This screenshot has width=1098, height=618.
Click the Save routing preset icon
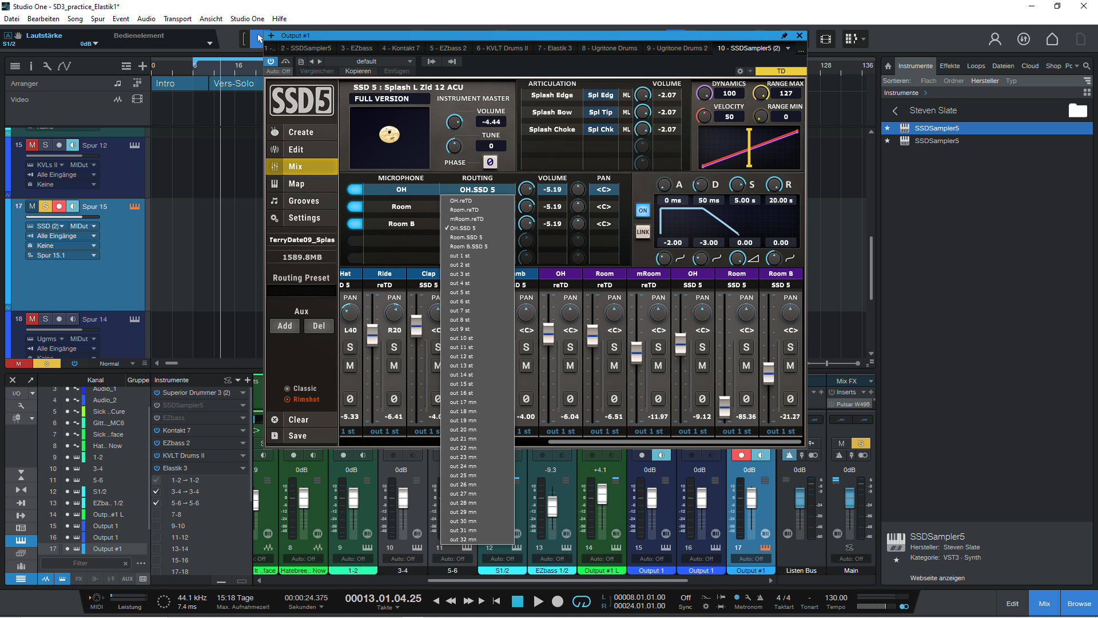click(x=274, y=435)
